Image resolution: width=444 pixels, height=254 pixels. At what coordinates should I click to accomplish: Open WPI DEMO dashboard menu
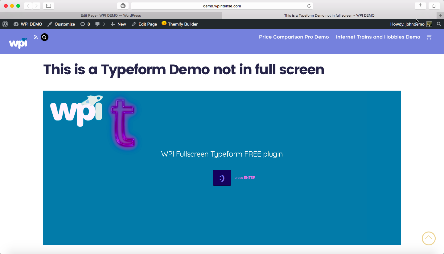click(28, 24)
